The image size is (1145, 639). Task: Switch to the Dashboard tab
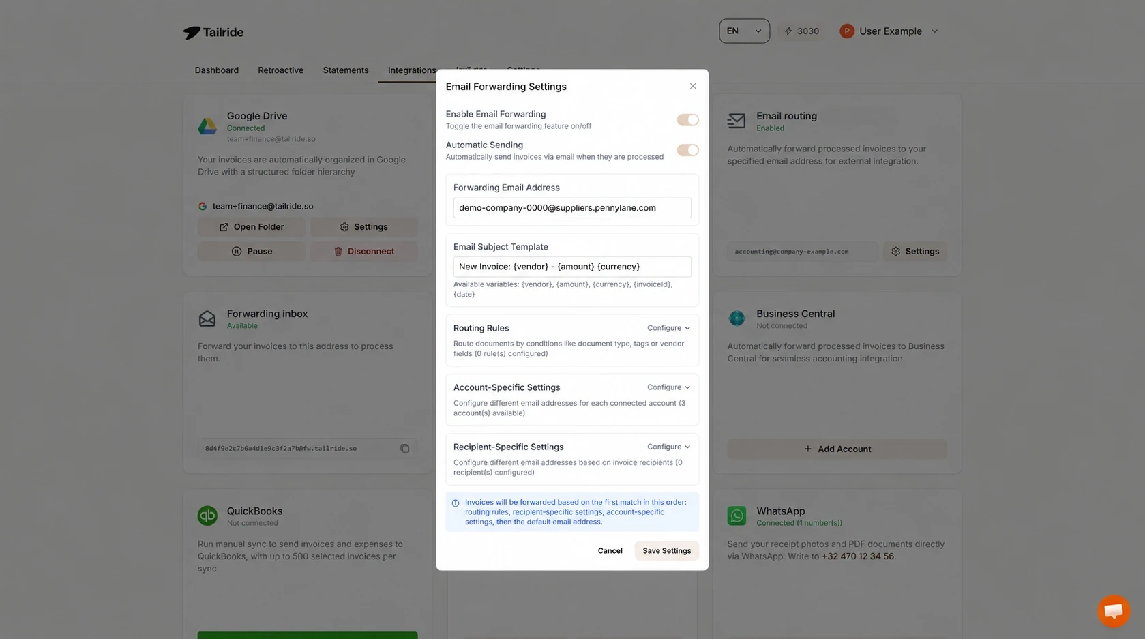(x=217, y=70)
